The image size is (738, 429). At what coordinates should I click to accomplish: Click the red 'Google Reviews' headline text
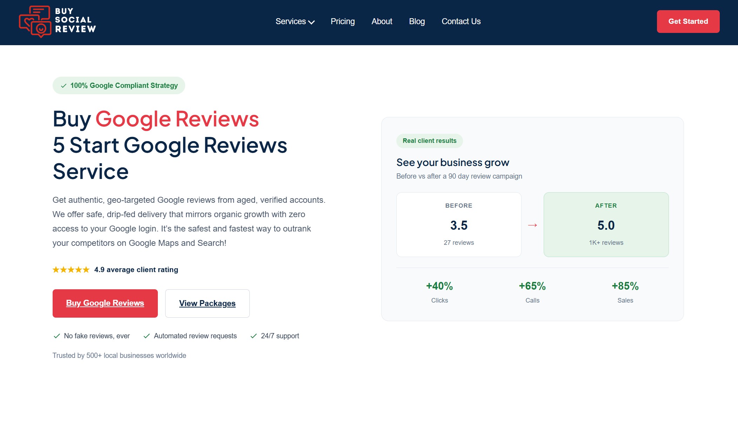click(177, 119)
